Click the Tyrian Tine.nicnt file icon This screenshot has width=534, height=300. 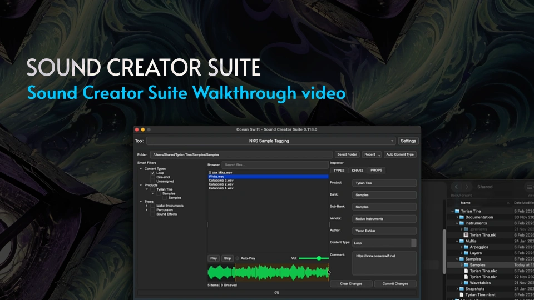[462, 294]
